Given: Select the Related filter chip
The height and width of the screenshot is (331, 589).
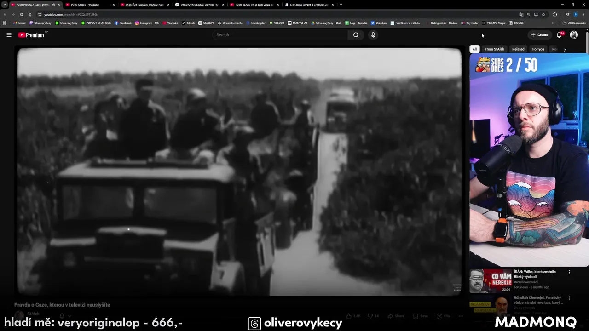Looking at the screenshot, I should [x=518, y=49].
